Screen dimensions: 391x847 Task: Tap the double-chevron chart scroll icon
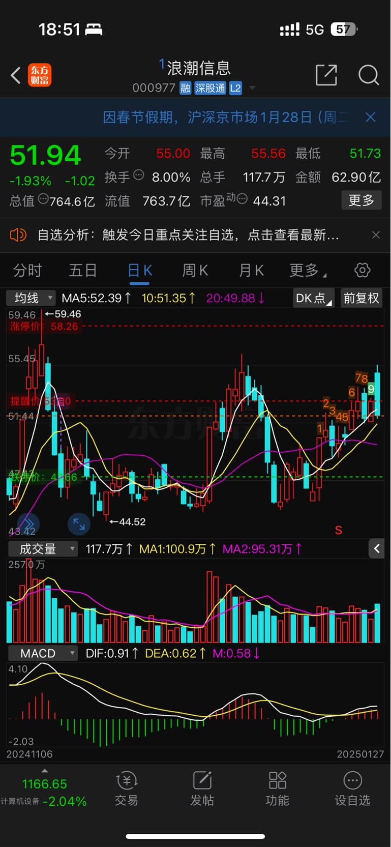click(28, 523)
